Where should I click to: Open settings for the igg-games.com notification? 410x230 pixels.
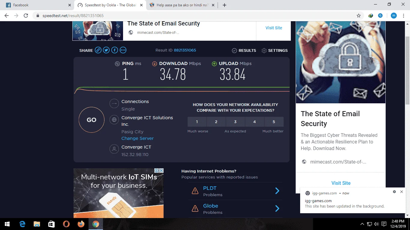coord(394,192)
